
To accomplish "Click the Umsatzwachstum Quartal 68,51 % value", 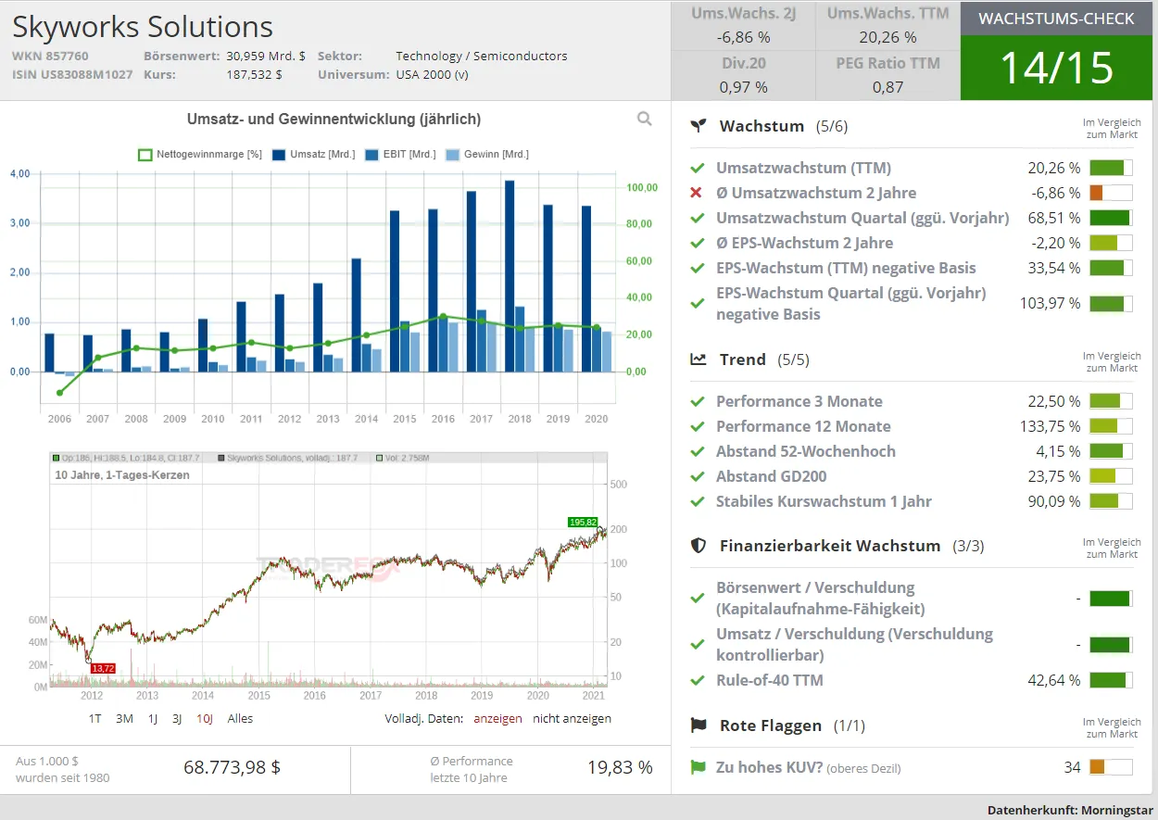I will click(1054, 218).
